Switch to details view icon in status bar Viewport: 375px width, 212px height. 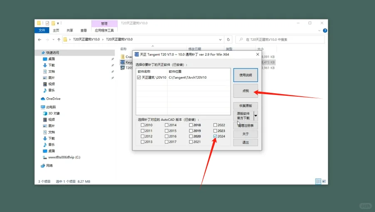[x=318, y=181]
